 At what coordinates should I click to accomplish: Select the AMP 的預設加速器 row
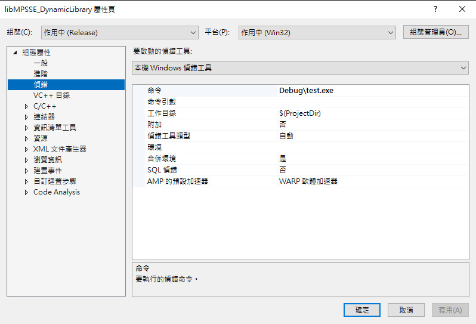point(300,181)
